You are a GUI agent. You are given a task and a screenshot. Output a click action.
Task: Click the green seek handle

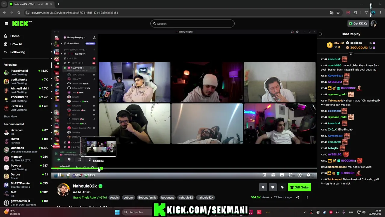coord(101,168)
